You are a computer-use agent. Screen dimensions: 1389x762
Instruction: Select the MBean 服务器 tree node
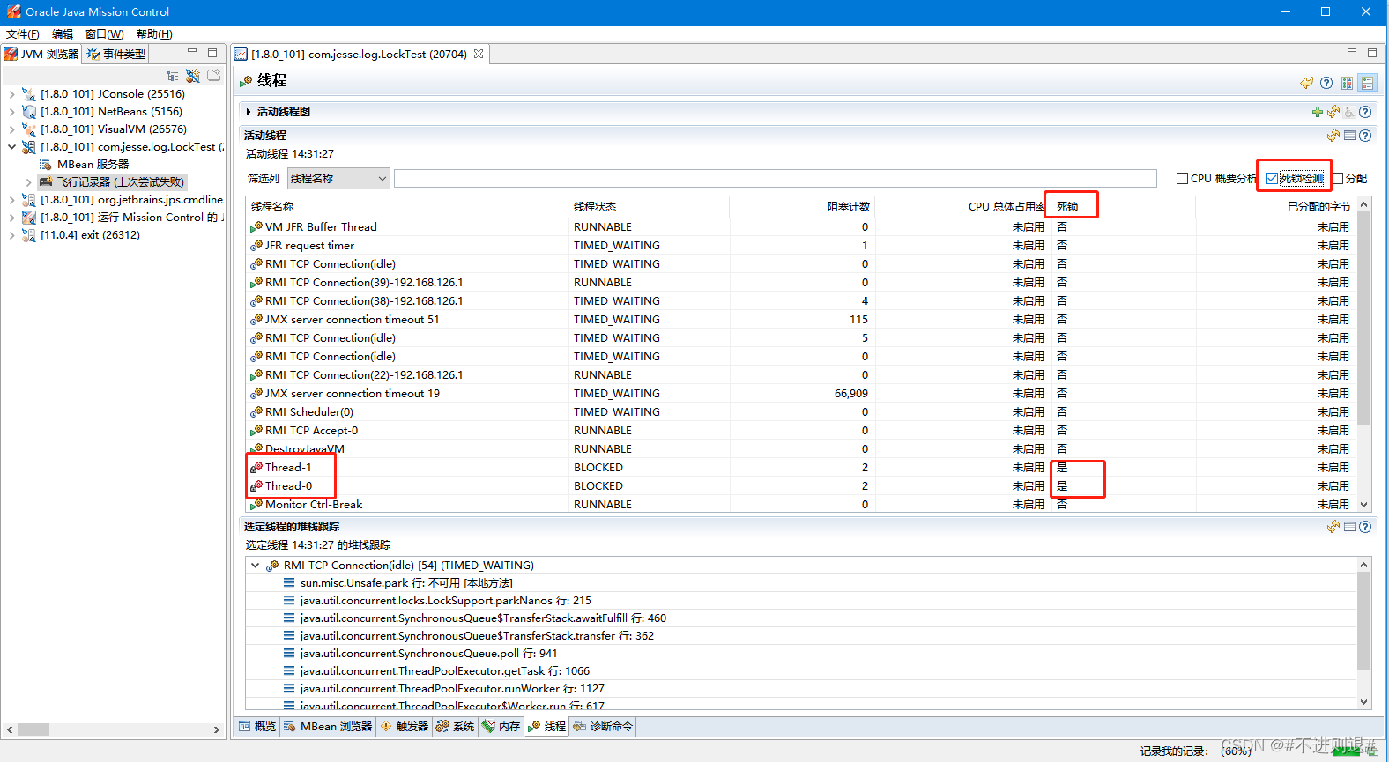(85, 165)
